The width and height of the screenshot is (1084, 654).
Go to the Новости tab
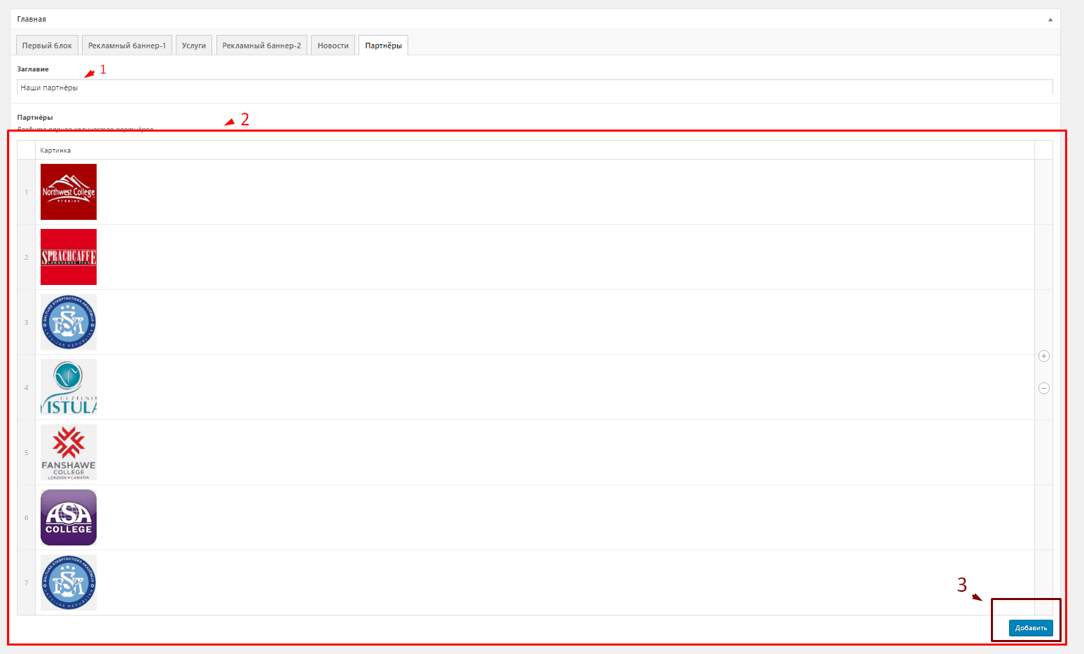333,46
